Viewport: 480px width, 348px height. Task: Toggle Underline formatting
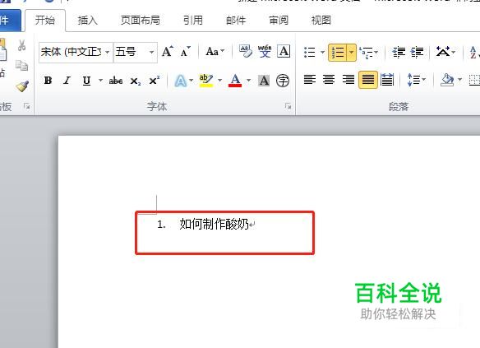point(86,81)
